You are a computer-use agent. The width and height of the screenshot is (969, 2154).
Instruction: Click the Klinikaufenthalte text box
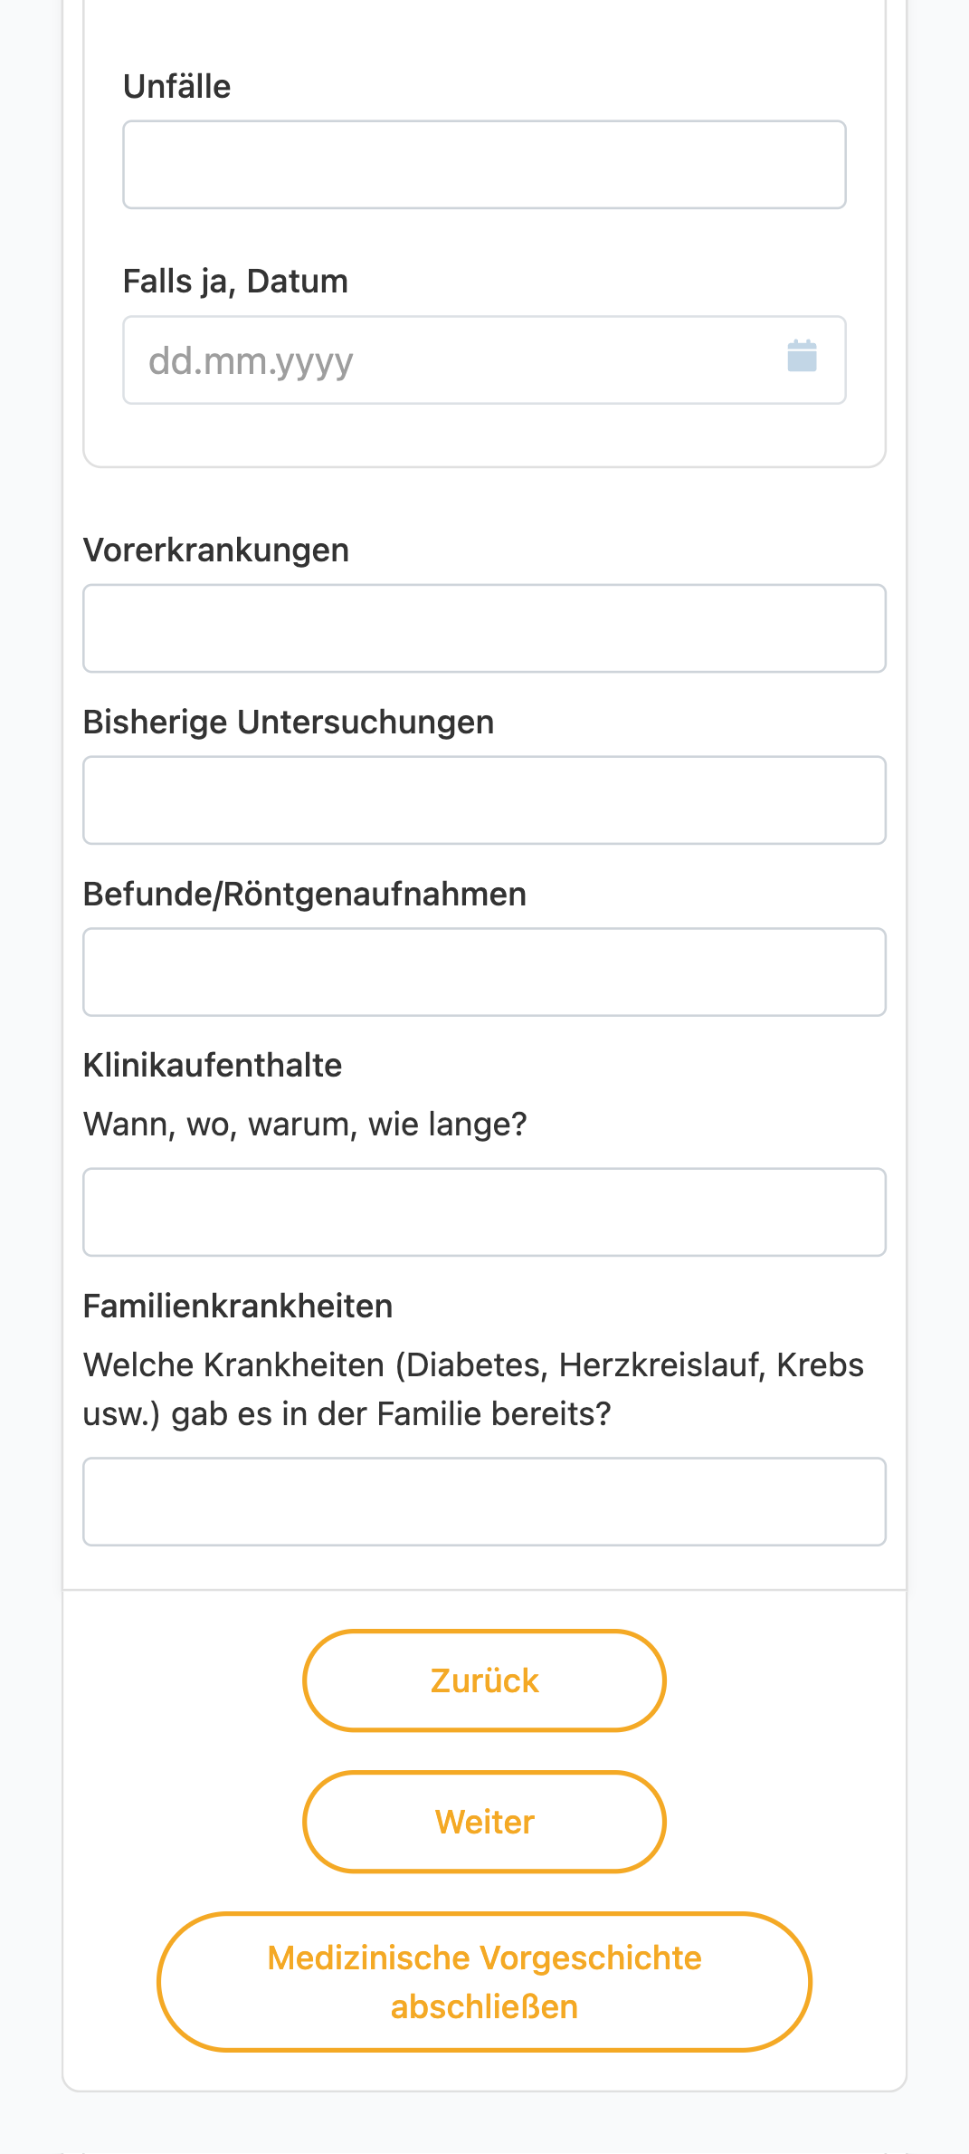484,1212
